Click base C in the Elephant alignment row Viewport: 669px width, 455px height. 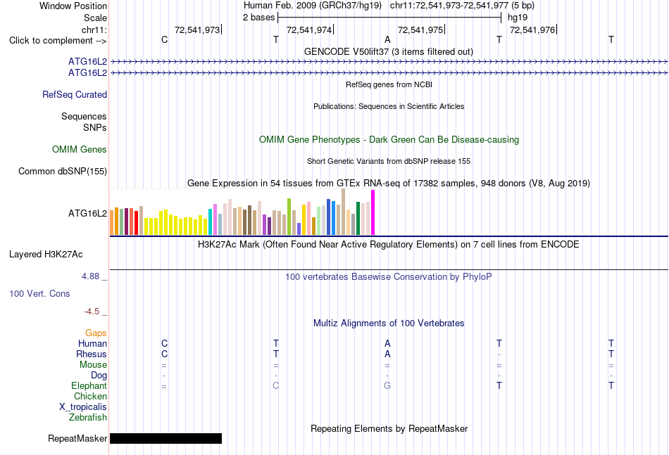click(275, 385)
